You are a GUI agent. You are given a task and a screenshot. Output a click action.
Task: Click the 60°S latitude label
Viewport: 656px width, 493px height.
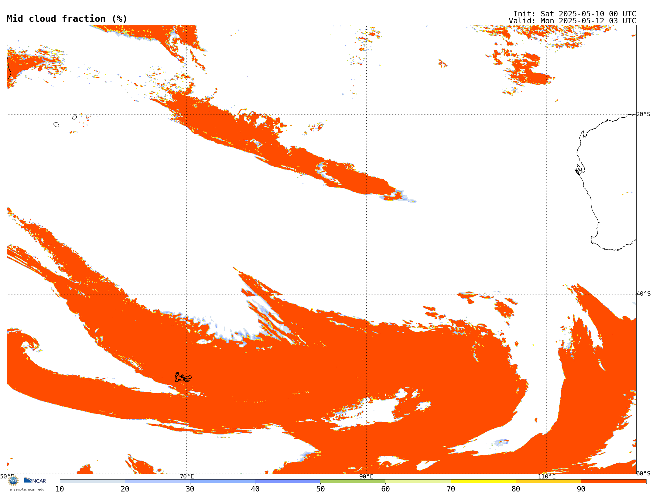click(644, 473)
